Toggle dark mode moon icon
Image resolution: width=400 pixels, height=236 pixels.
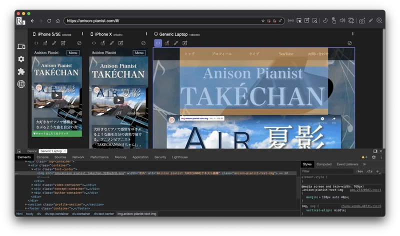tap(325, 20)
